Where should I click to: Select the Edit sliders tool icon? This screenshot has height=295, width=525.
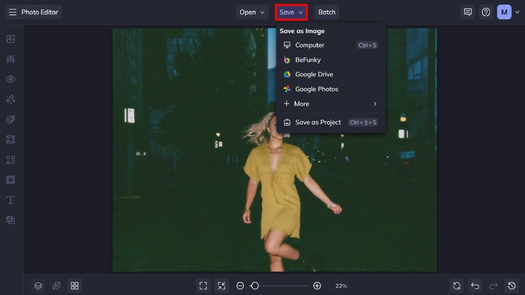pyautogui.click(x=11, y=59)
